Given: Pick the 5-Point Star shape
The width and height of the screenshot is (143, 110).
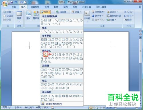Looking at the screenshot, I should (53, 96).
